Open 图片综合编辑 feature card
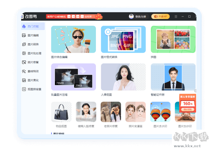The width and height of the screenshot is (209, 148). 74,39
